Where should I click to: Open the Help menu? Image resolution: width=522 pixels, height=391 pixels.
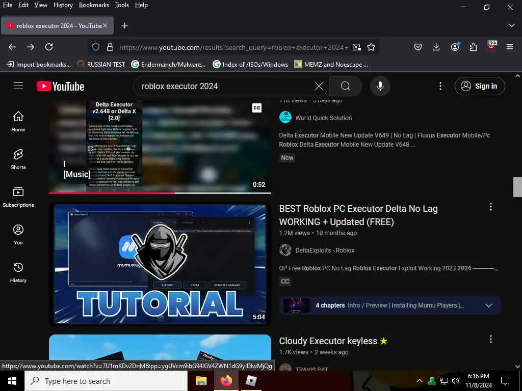coord(141,5)
